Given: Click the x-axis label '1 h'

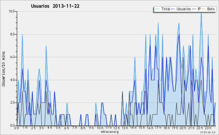Looking at the screenshot, I should click(x=25, y=128).
